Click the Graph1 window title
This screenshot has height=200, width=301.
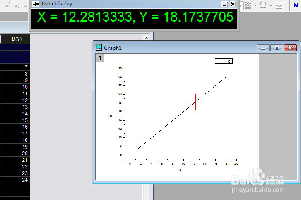point(113,48)
